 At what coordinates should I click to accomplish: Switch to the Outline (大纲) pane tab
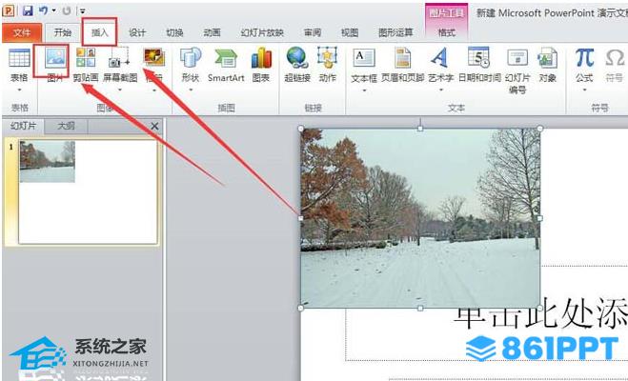(66, 126)
